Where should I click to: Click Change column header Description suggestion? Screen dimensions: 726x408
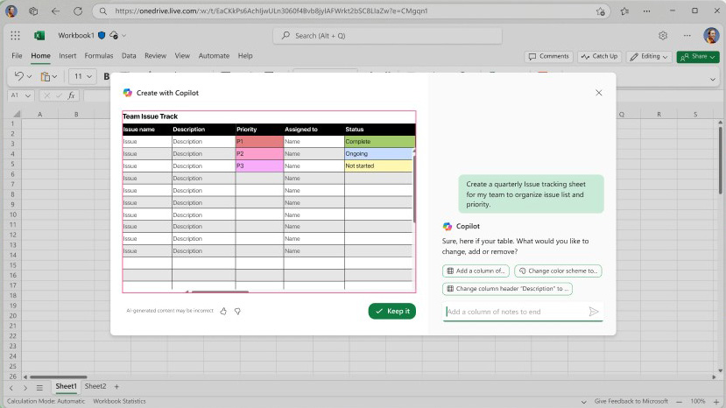(x=507, y=289)
